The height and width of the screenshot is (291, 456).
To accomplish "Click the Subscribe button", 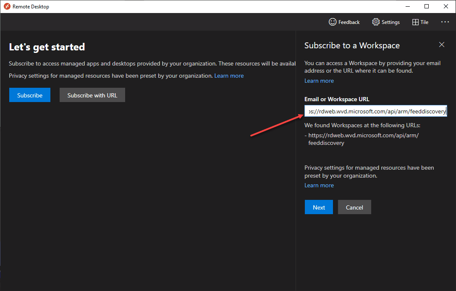I will tap(29, 95).
